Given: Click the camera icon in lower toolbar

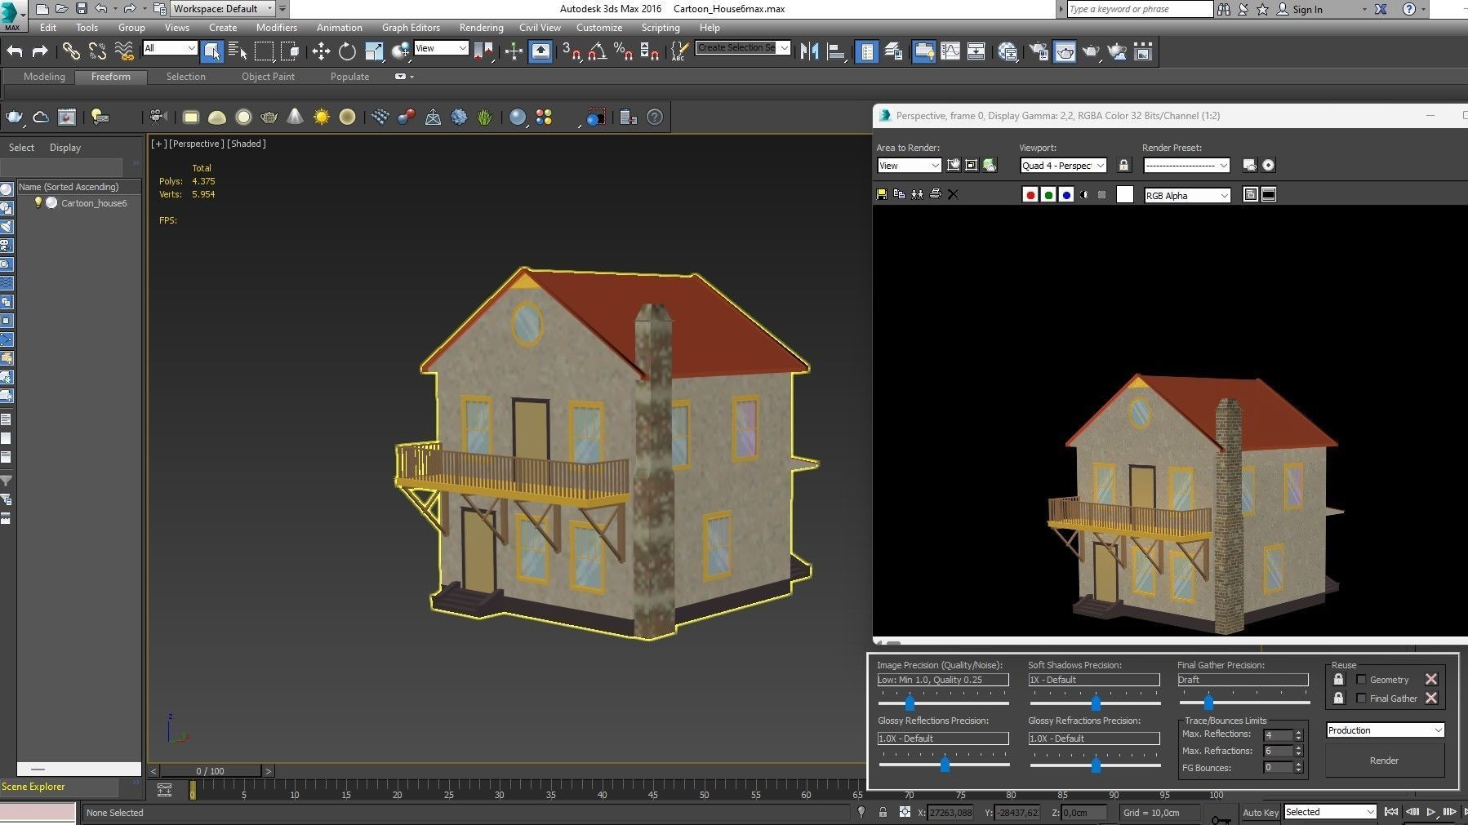Looking at the screenshot, I should point(158,117).
